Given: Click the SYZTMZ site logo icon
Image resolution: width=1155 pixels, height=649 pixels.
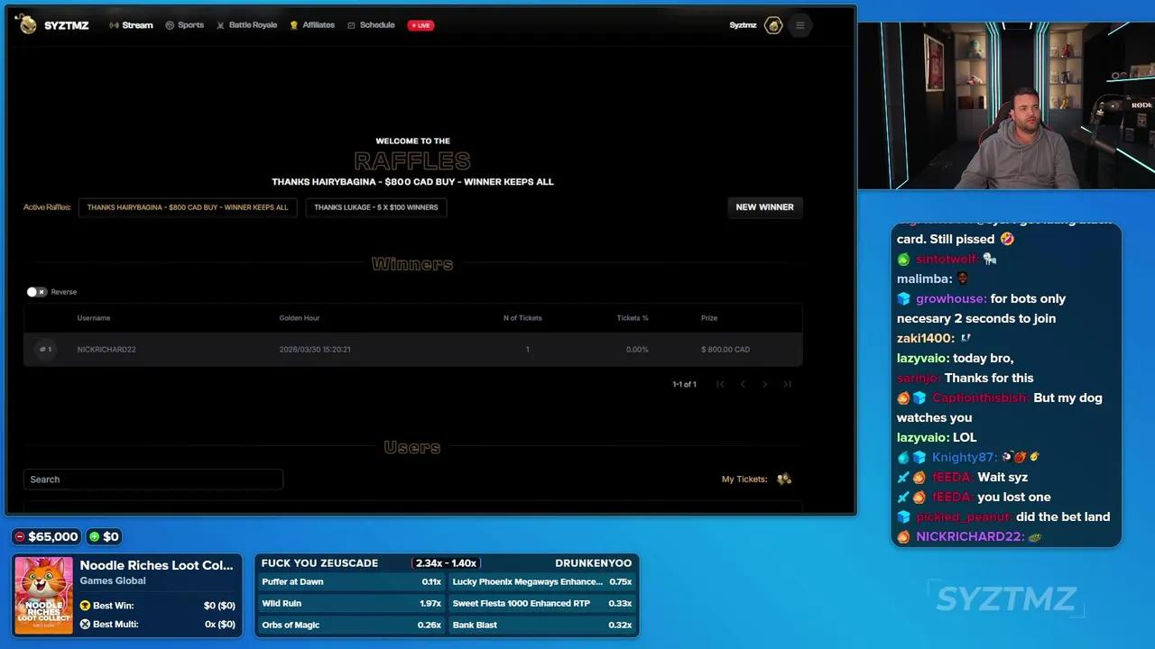Looking at the screenshot, I should pos(27,24).
